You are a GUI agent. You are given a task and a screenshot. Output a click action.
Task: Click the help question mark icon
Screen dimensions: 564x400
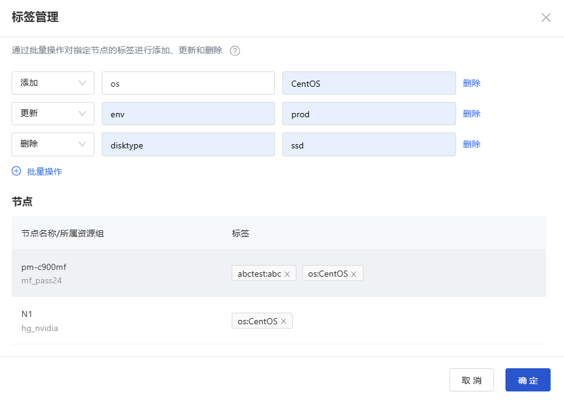click(x=235, y=51)
